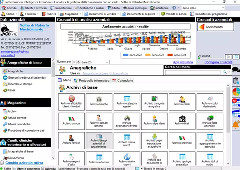Click the Cambia azienda attiva link
The height and width of the screenshot is (170, 240).
pyautogui.click(x=24, y=163)
